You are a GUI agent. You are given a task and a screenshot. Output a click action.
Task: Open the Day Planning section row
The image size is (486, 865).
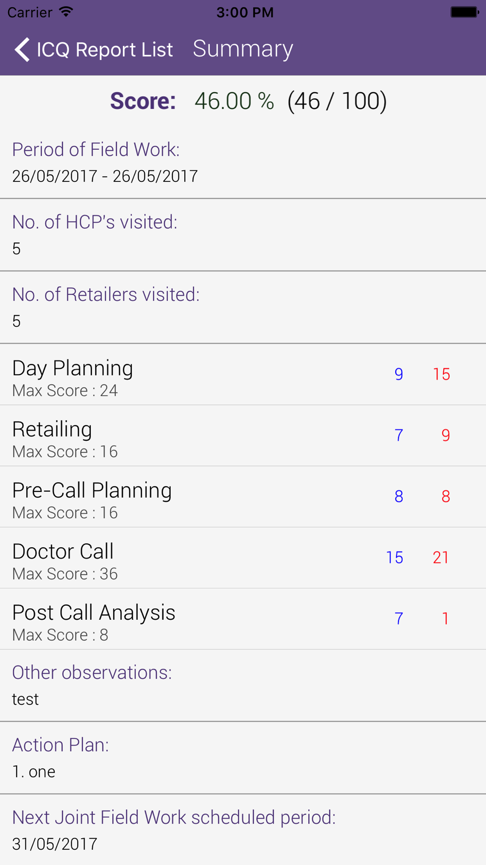coord(194,375)
